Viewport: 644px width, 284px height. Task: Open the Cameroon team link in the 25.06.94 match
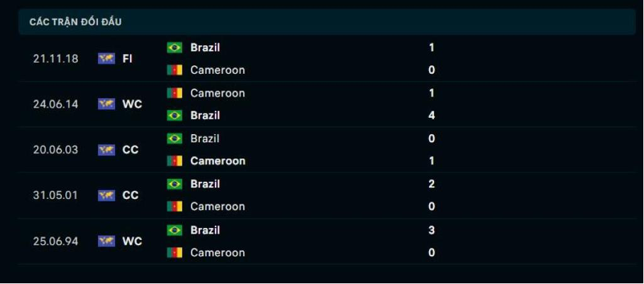pos(218,252)
